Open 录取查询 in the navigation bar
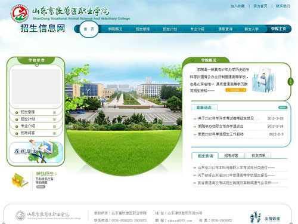298x224 pixels. (x=225, y=29)
